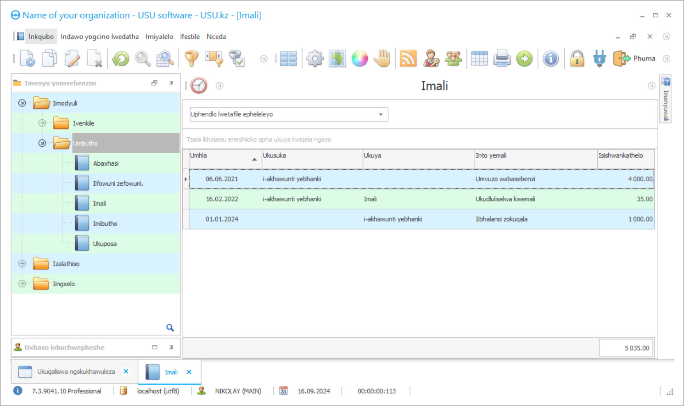
Task: Click the red clock icon above table
Action: click(199, 86)
